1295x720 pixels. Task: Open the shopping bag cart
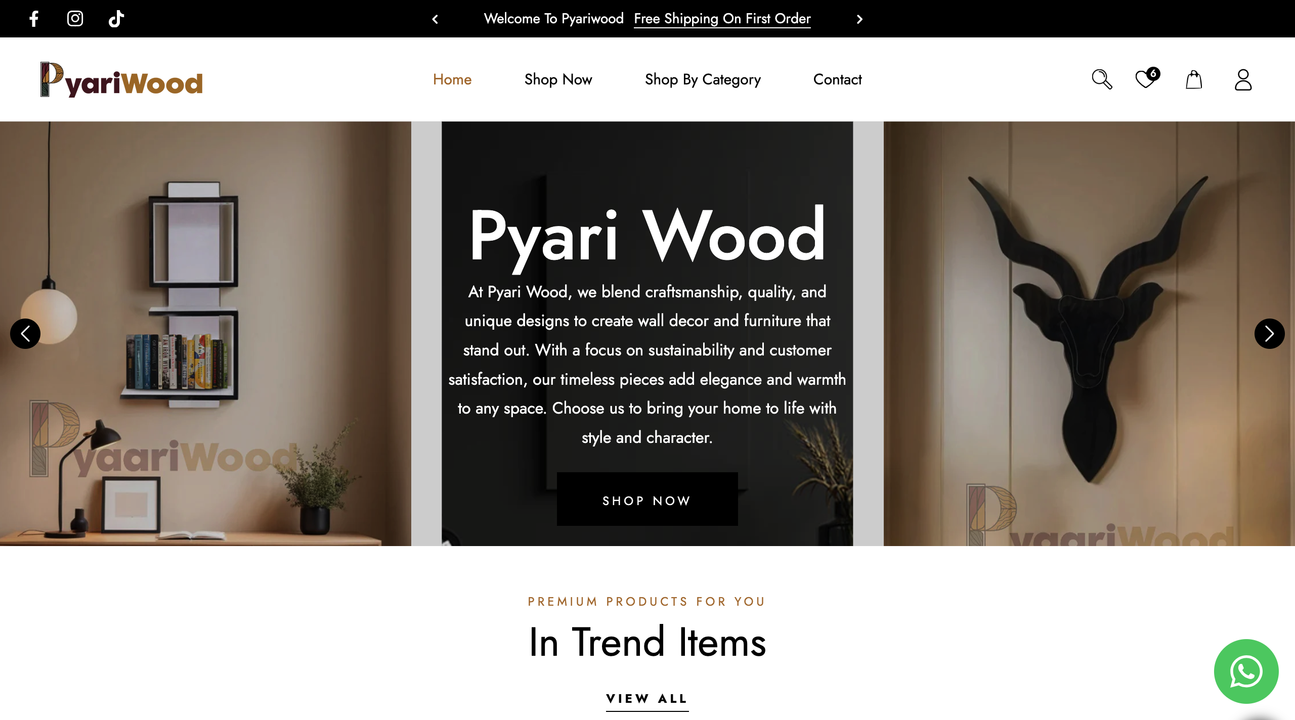(x=1194, y=79)
